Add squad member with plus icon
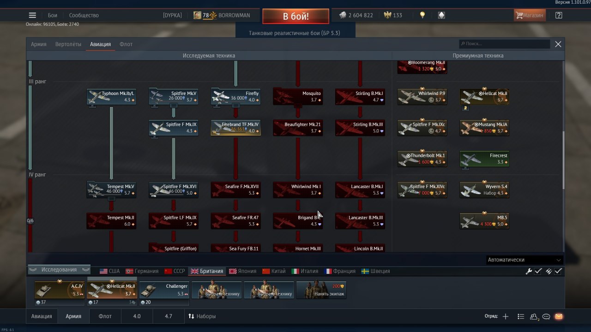This screenshot has width=591, height=332. click(x=506, y=316)
